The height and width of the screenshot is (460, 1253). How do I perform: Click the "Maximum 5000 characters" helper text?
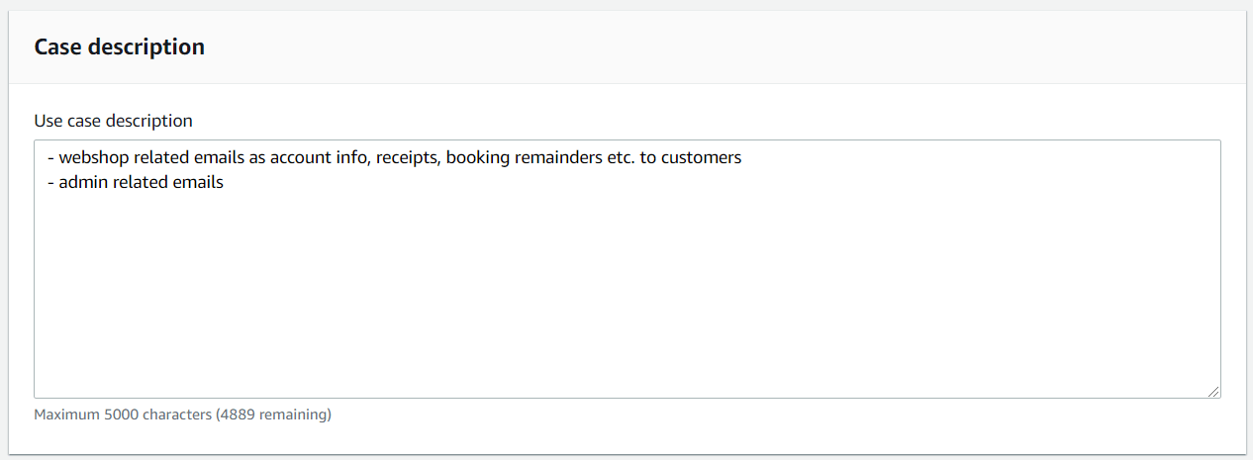123,414
